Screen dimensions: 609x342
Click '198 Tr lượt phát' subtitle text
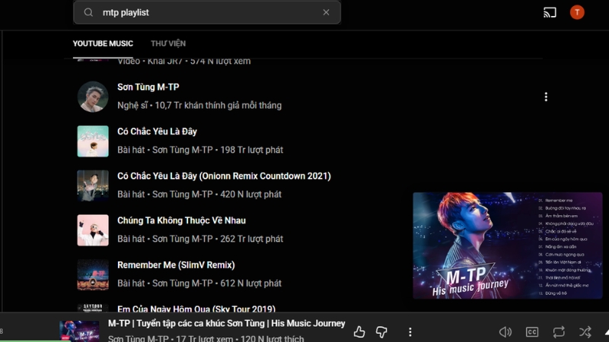252,150
